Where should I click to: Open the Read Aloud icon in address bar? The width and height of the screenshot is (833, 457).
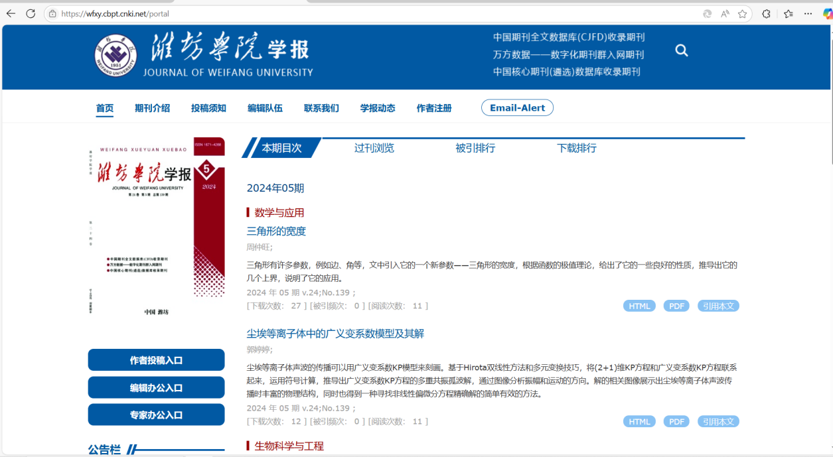(x=725, y=14)
